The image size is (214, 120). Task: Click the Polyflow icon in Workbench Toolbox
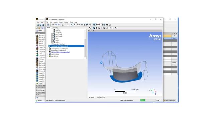point(37,59)
